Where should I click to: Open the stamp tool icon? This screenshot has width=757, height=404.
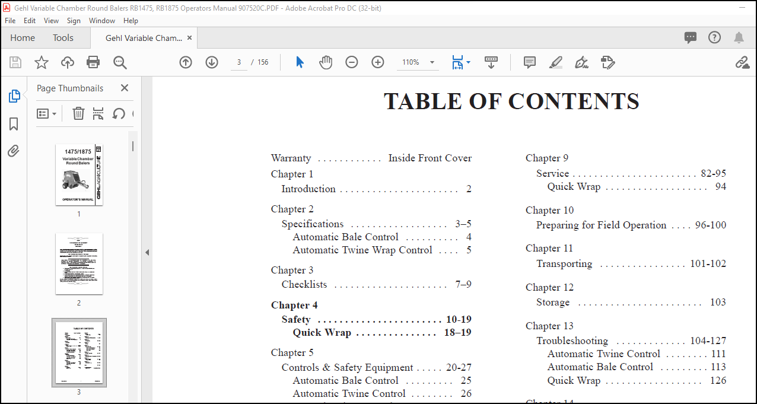(607, 62)
